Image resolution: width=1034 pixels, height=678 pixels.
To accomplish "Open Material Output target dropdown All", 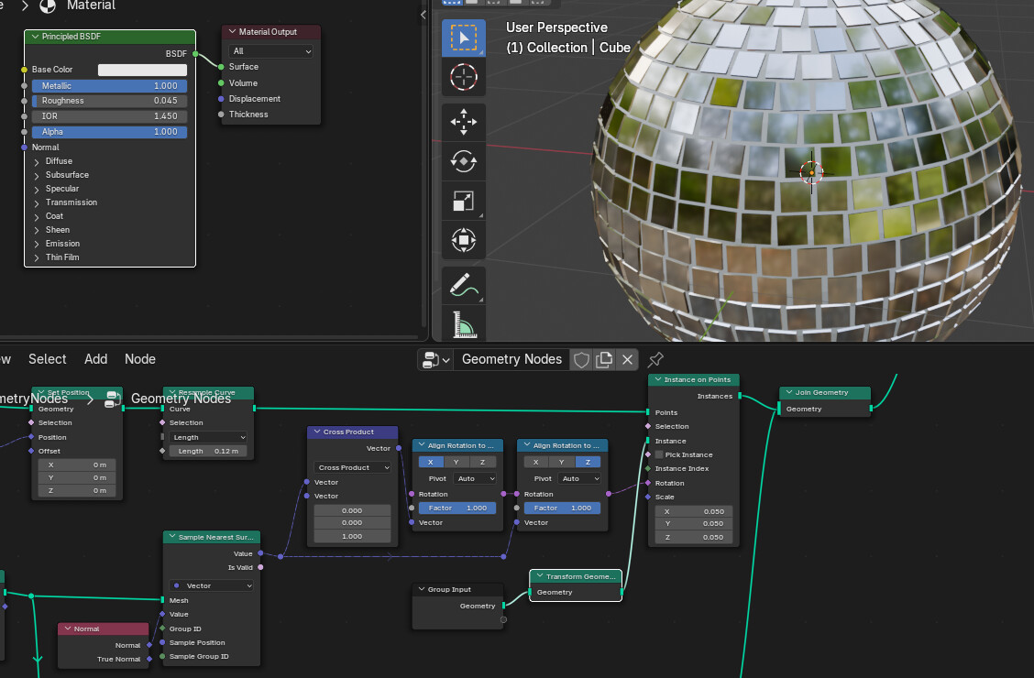I will pyautogui.click(x=270, y=51).
